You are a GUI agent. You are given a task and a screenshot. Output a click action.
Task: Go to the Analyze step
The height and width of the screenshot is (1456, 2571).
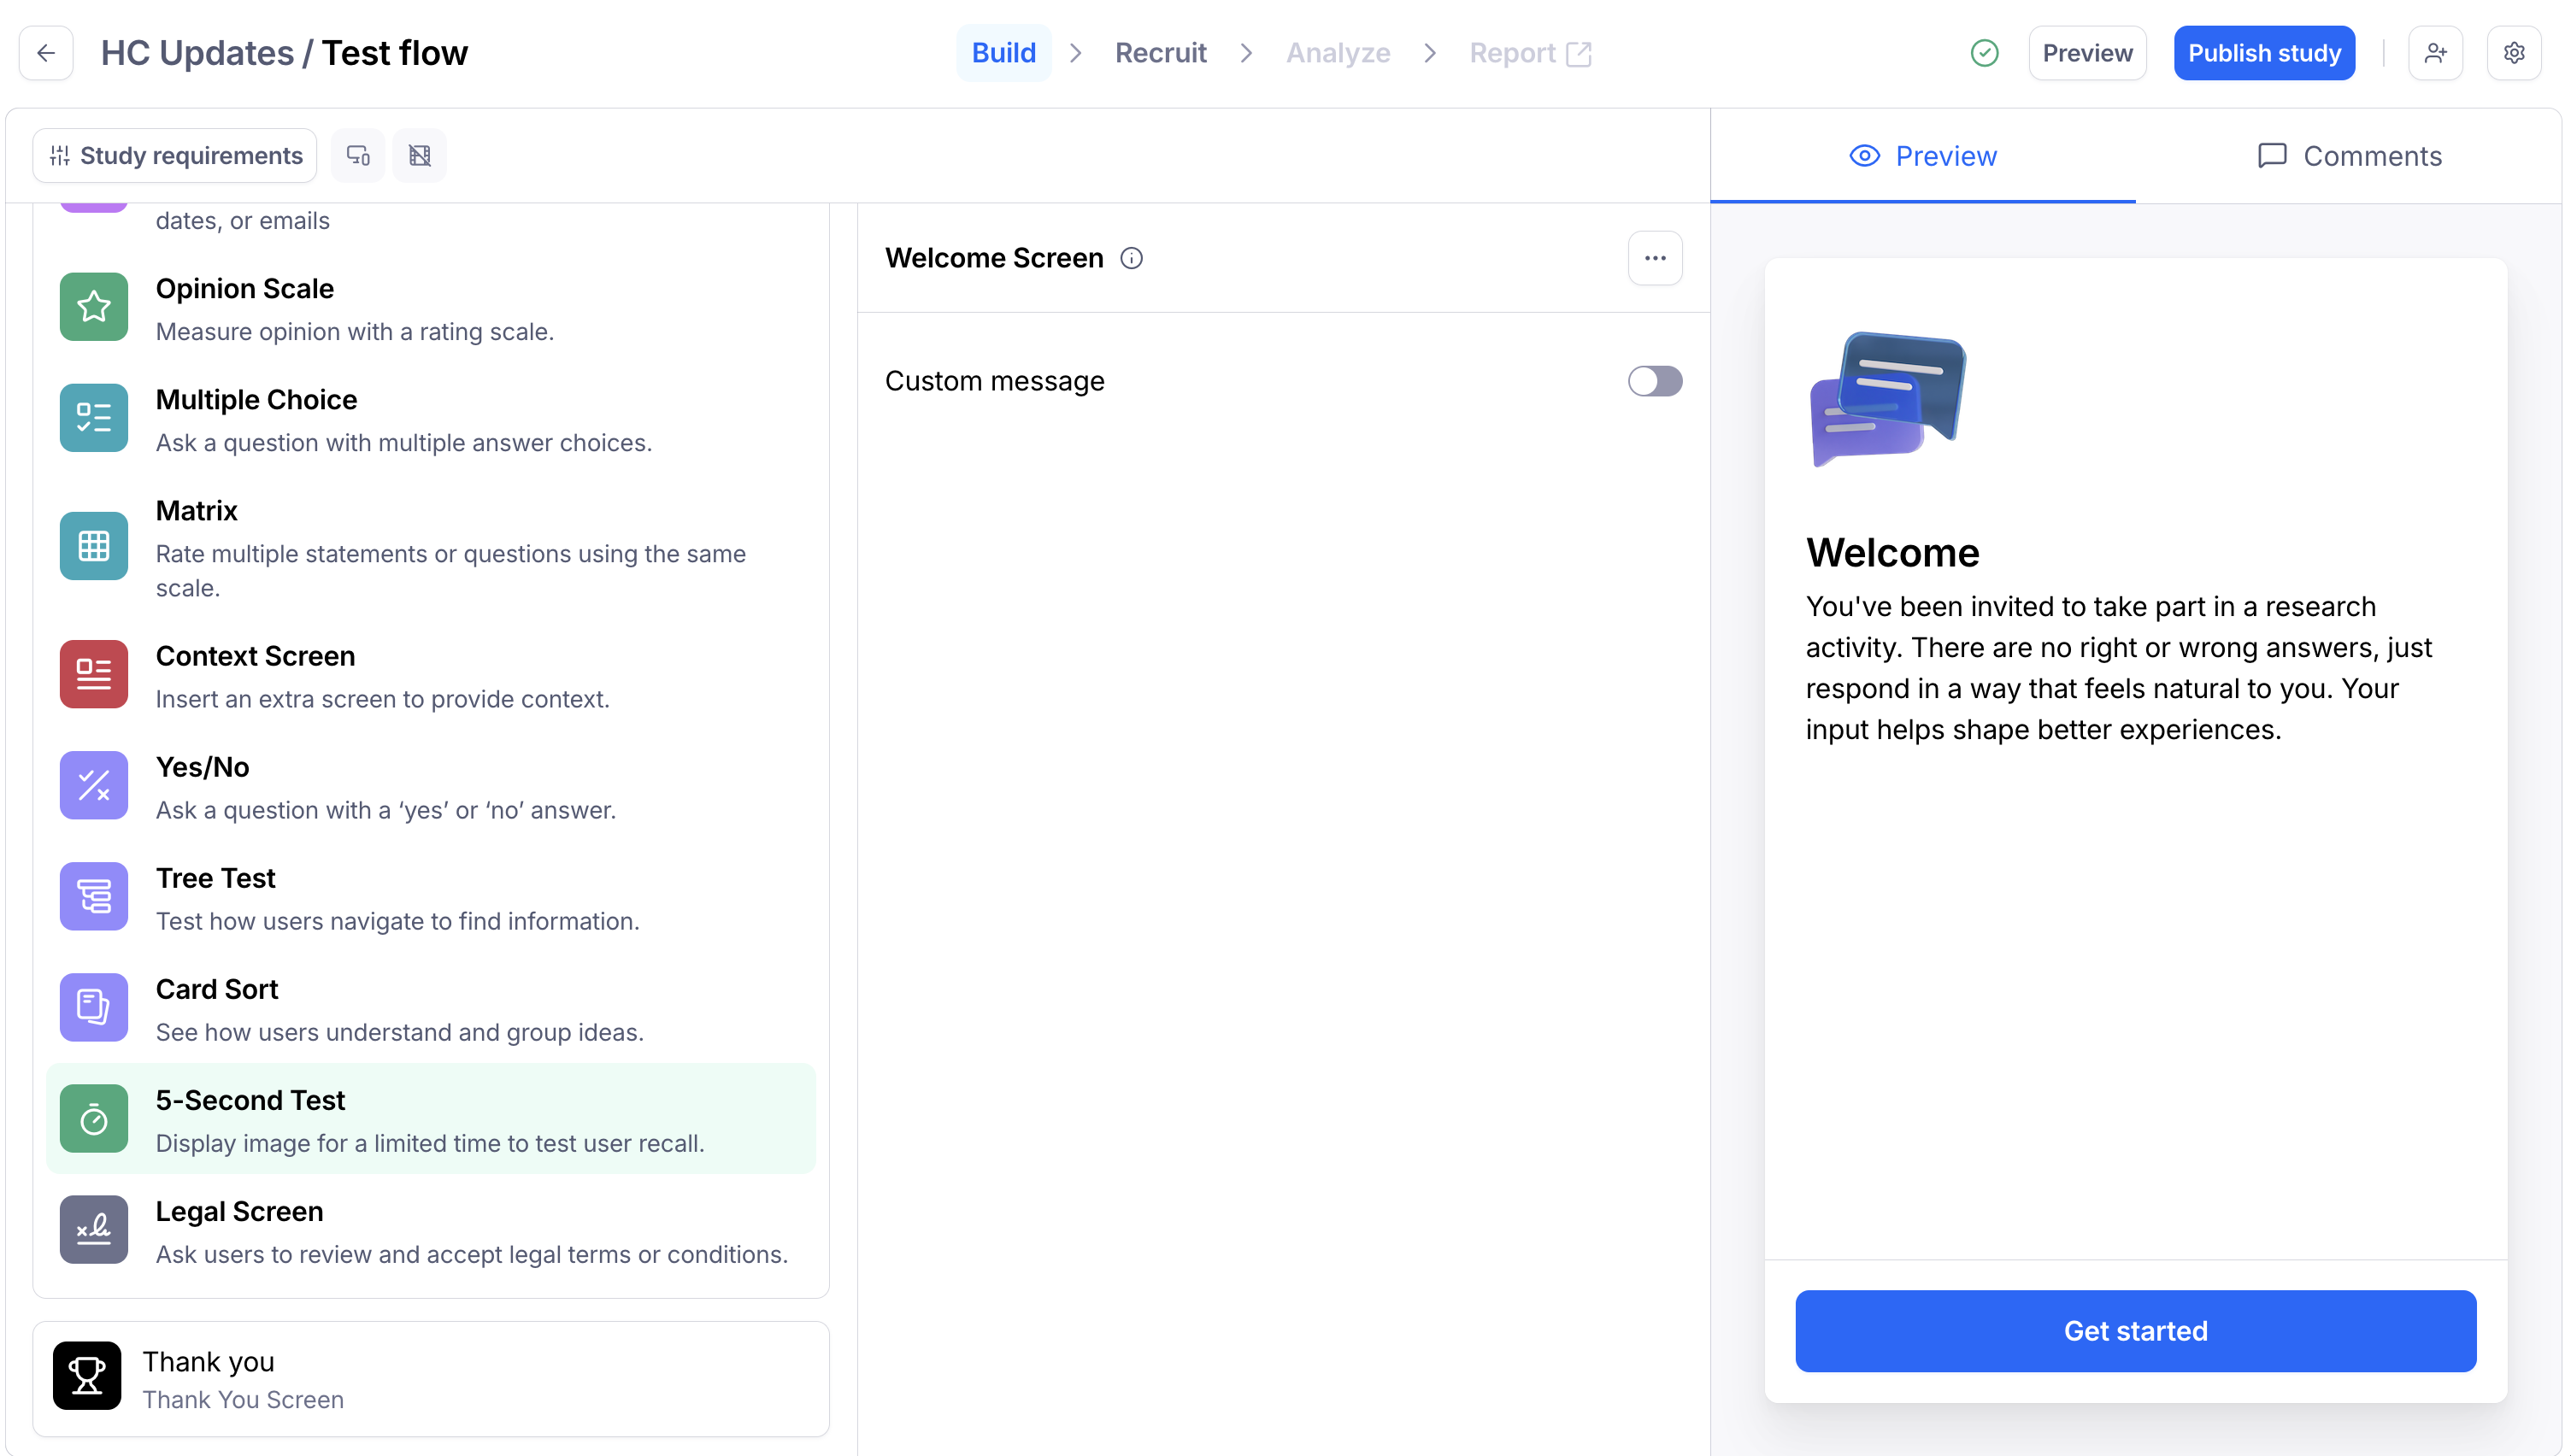point(1338,53)
